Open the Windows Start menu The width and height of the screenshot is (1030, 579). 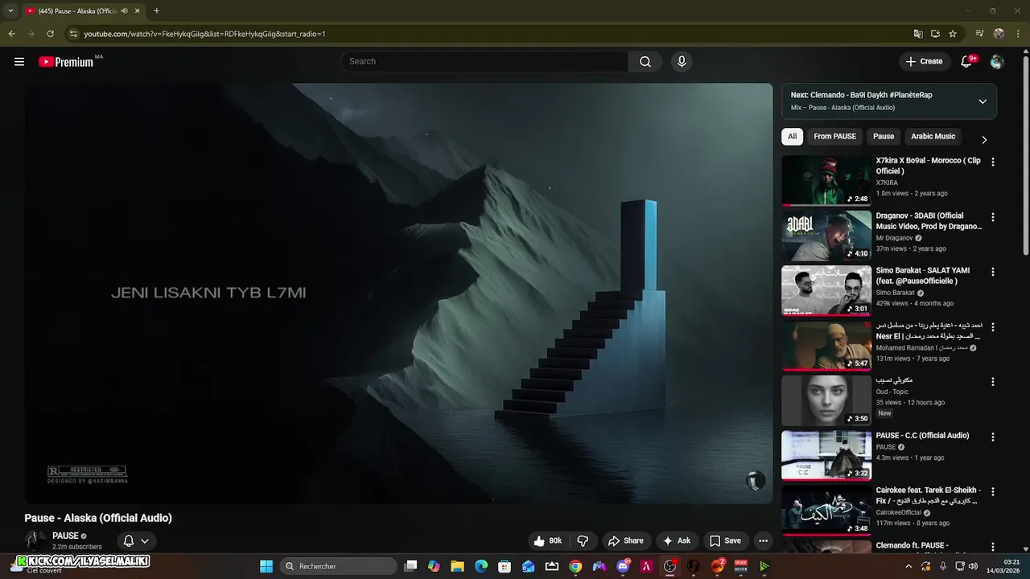(266, 567)
